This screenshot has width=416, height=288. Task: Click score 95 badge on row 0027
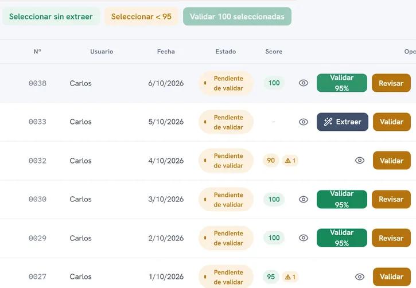tap(271, 277)
